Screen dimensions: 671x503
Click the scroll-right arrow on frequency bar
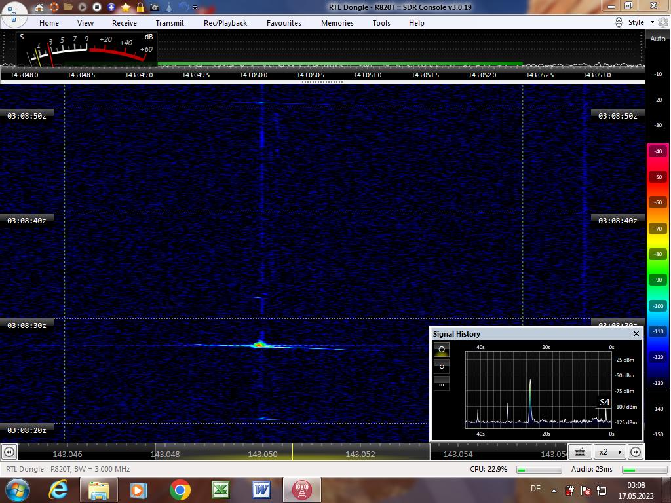[x=636, y=452]
